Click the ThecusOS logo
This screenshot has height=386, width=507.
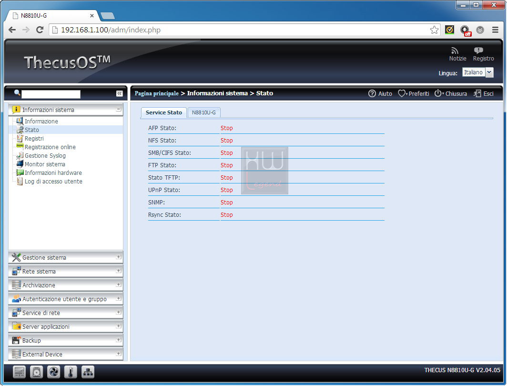(x=67, y=62)
